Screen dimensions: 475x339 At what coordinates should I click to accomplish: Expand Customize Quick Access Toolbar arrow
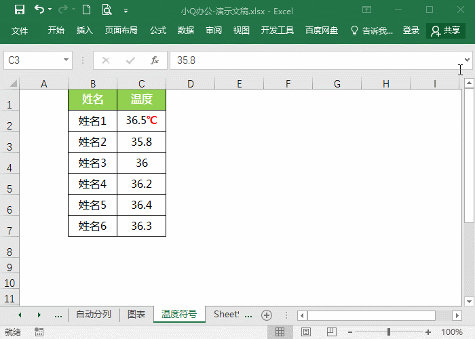click(x=126, y=12)
